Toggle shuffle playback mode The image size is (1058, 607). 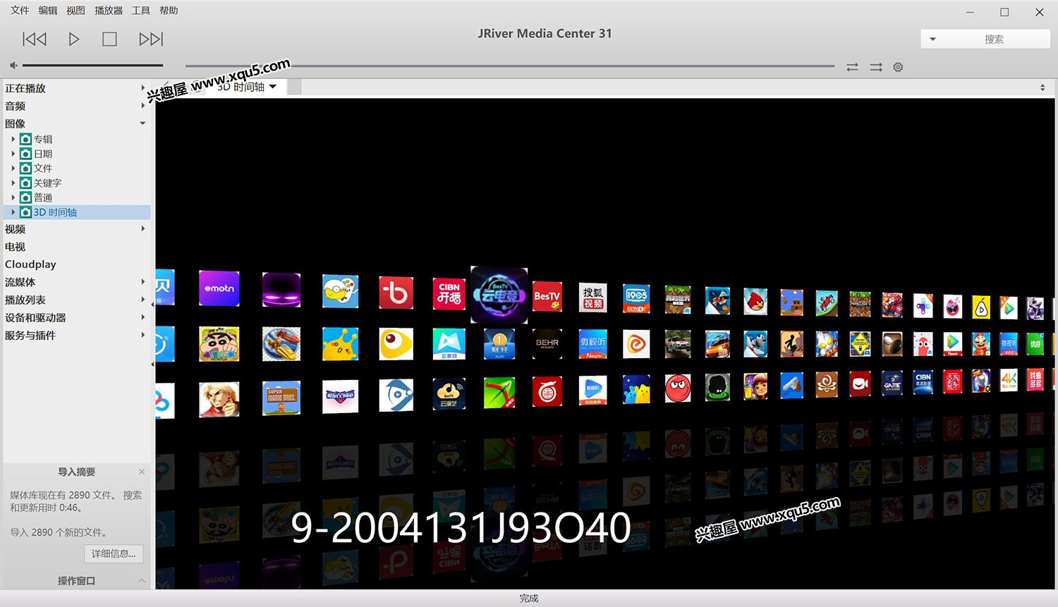875,67
